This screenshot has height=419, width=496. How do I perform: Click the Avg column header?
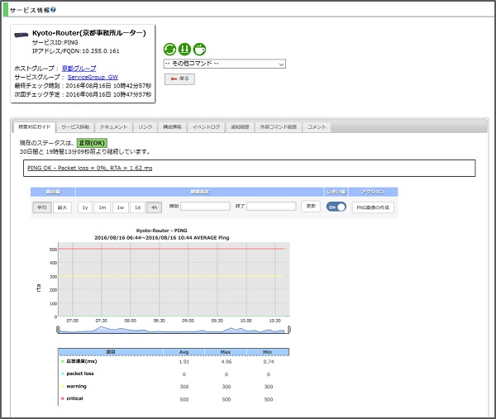pyautogui.click(x=184, y=352)
